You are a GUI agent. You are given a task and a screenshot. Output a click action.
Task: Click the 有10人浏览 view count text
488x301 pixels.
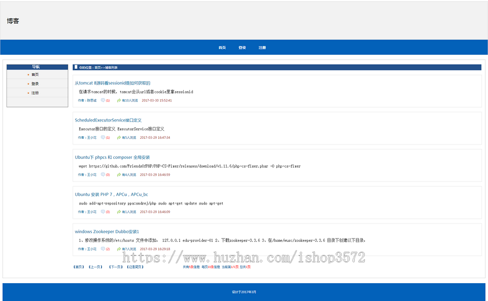[130, 100]
